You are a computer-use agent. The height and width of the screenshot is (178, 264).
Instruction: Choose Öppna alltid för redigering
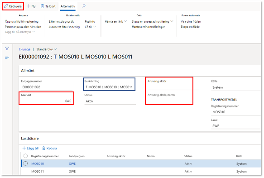click(22, 22)
